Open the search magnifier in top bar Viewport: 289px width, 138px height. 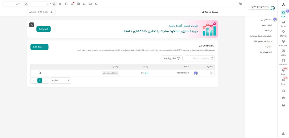[x=96, y=4]
